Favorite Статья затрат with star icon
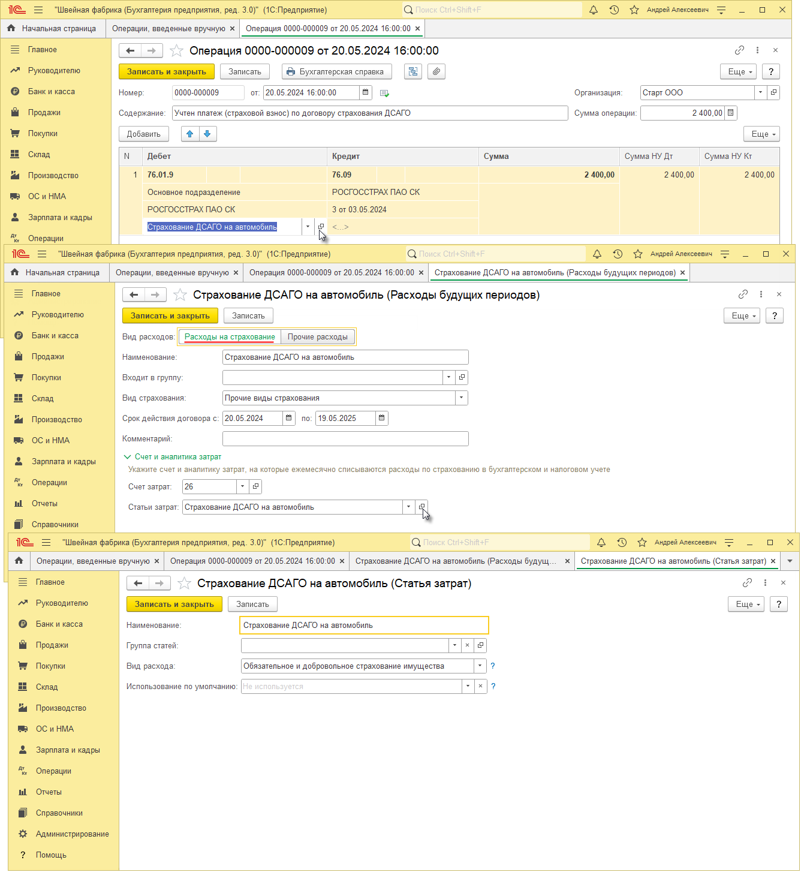801x872 pixels. 185,583
